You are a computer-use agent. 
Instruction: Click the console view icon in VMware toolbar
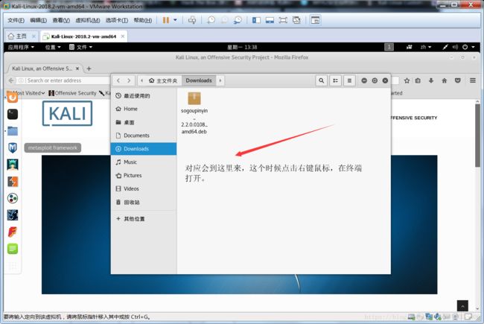click(x=315, y=20)
